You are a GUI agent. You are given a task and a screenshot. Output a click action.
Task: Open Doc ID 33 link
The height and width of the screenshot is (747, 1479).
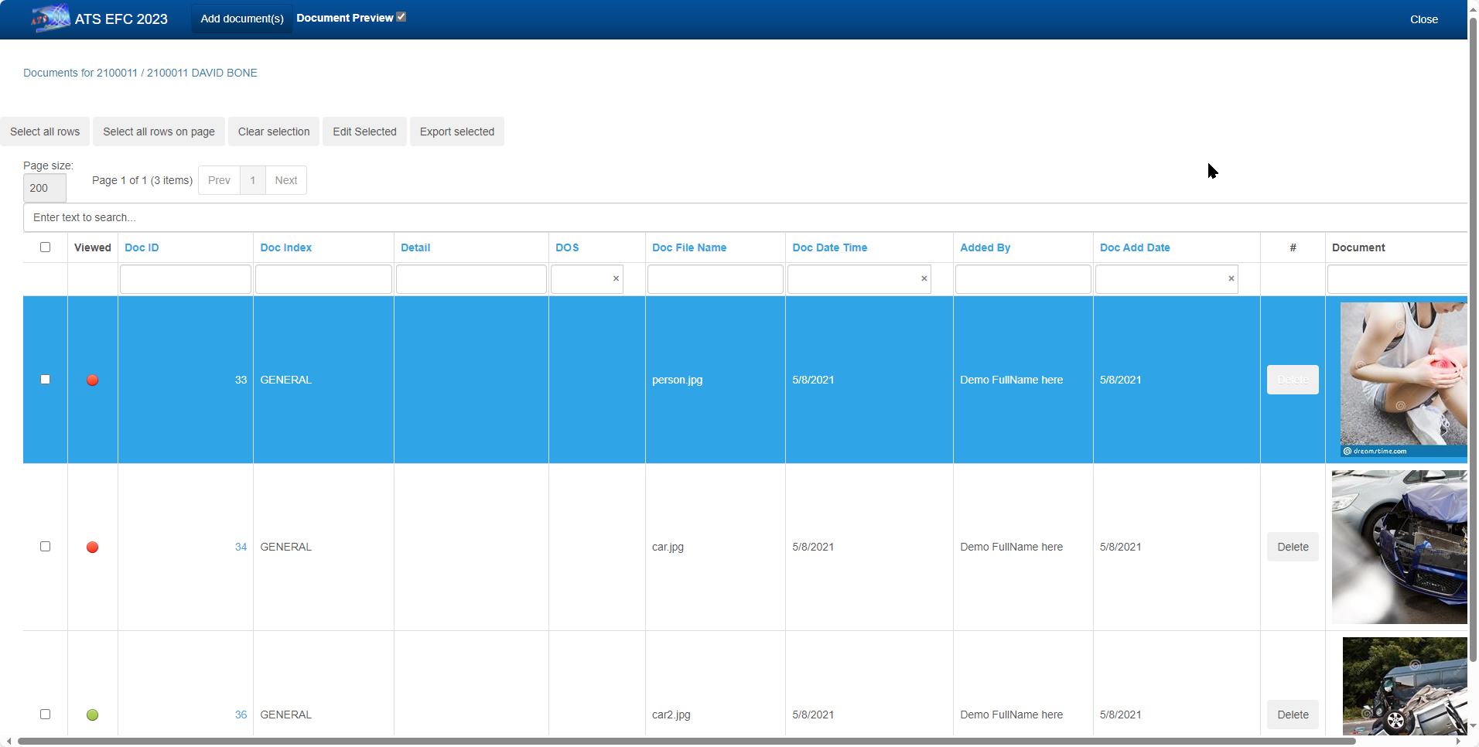point(241,380)
